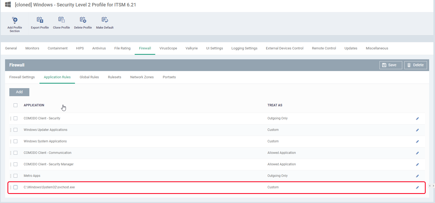Click Allowed Application in Security Manager row
435x203 pixels.
click(x=282, y=164)
